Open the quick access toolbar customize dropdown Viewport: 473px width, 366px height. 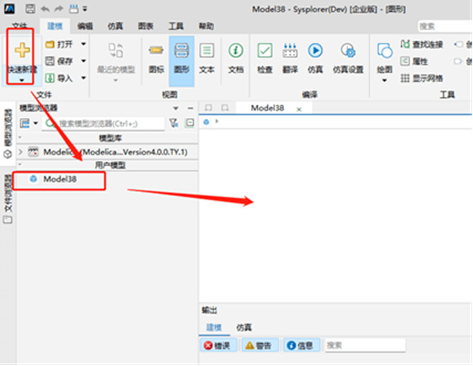(85, 9)
